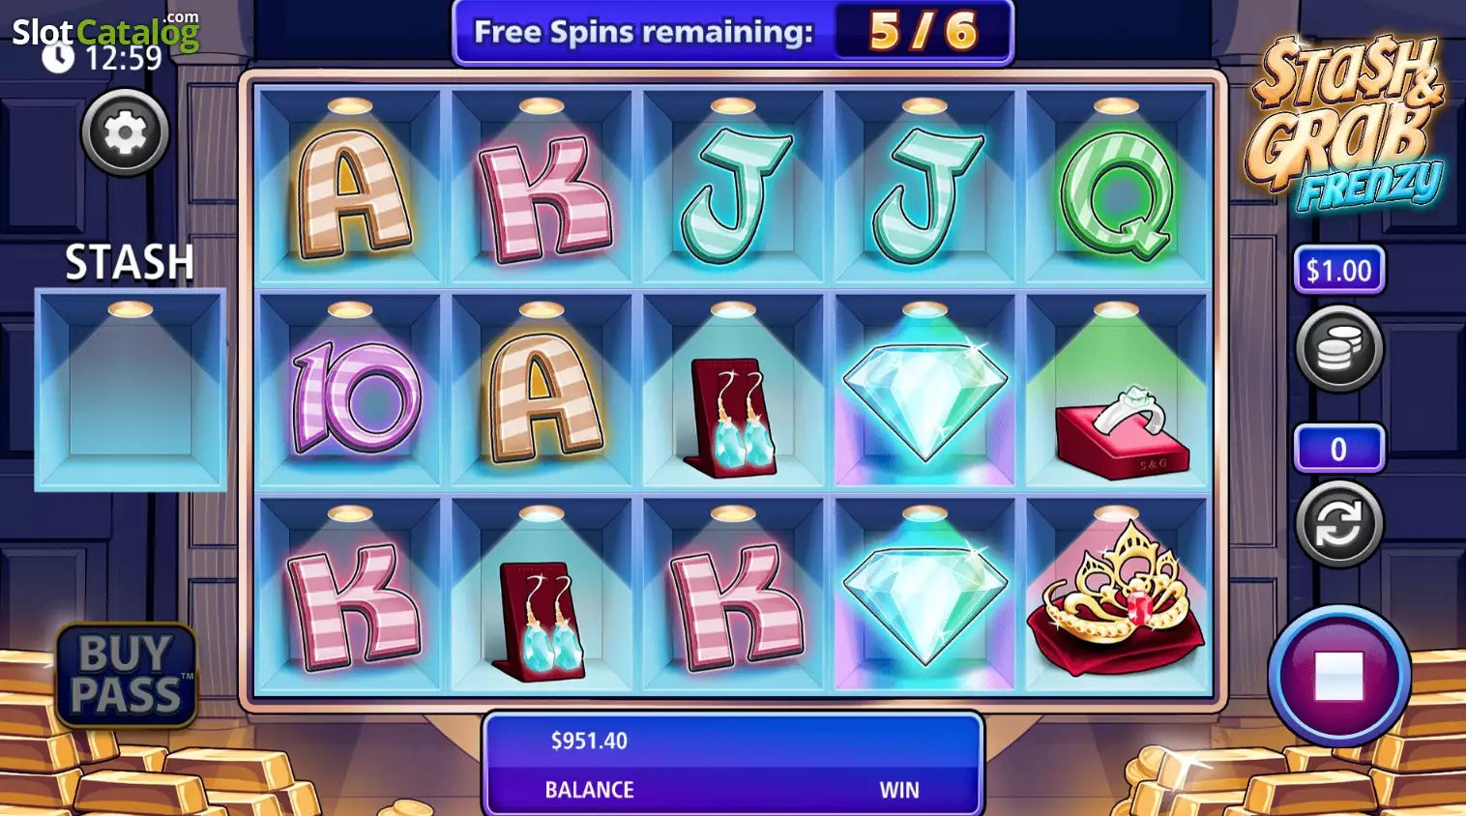Stop the spin with the square button

[x=1339, y=675]
